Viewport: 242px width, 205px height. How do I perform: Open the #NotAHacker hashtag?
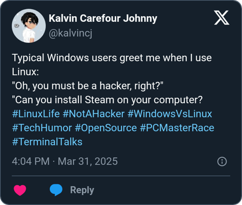pos(94,114)
